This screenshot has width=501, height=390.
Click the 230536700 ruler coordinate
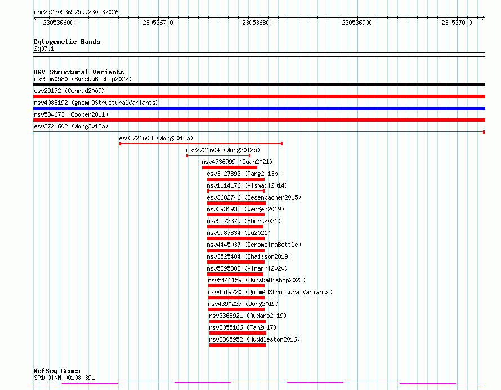click(158, 23)
